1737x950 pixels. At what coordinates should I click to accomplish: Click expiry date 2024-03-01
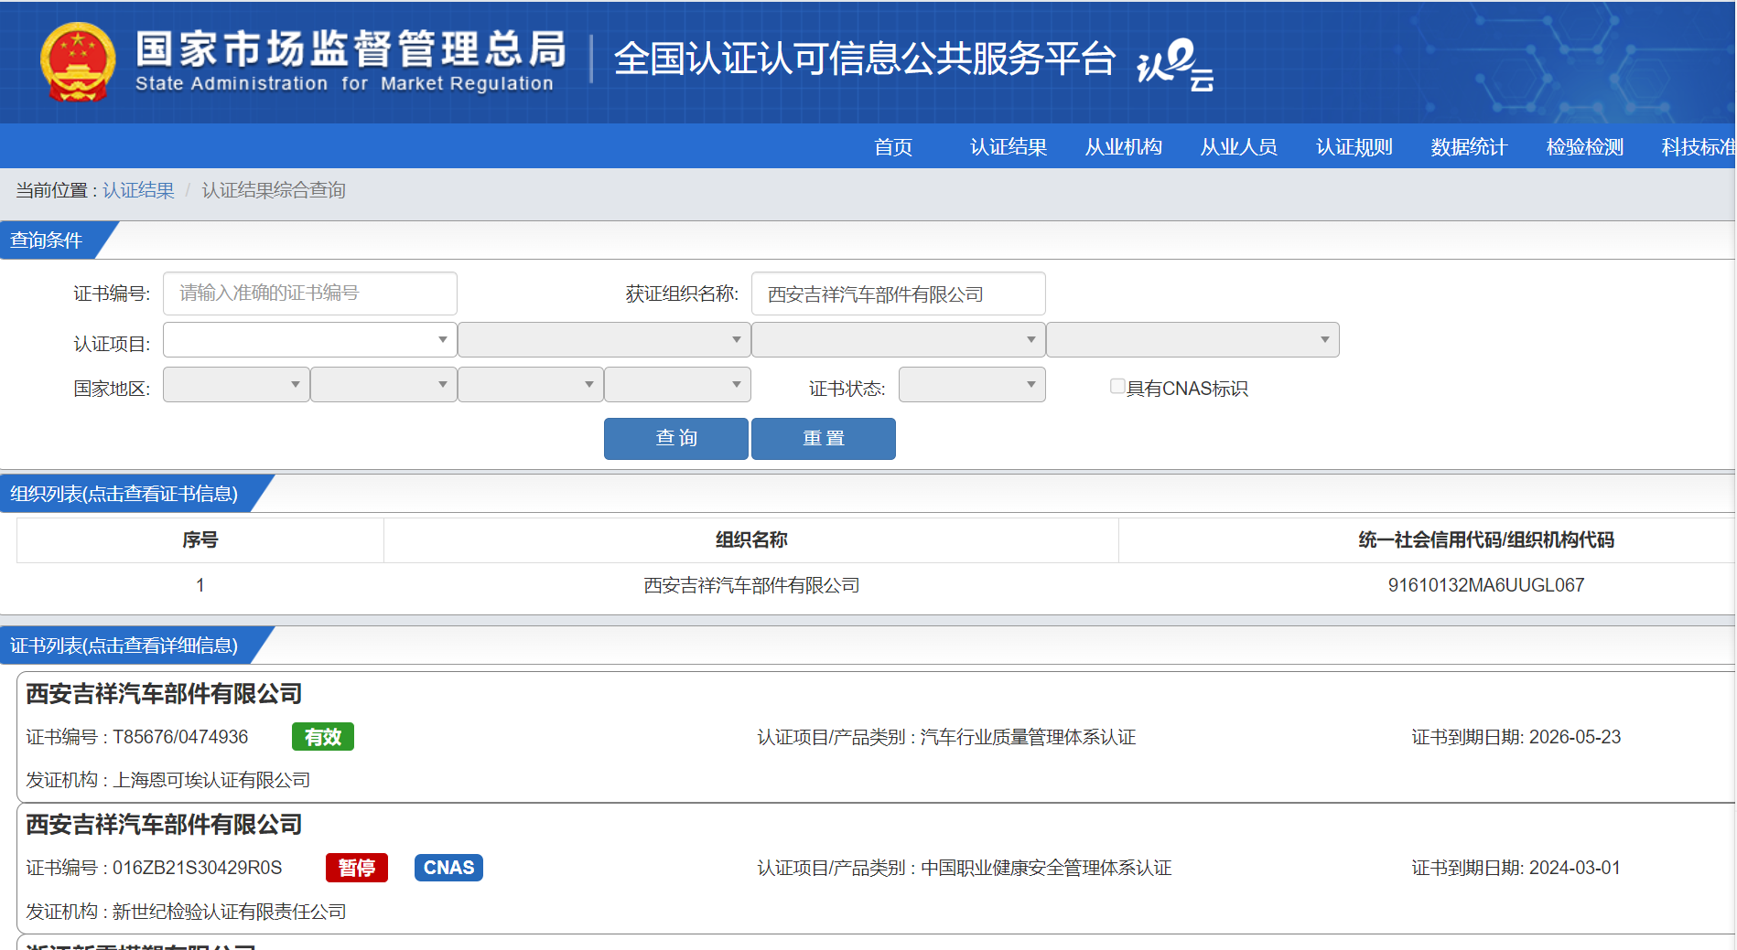tap(1575, 868)
